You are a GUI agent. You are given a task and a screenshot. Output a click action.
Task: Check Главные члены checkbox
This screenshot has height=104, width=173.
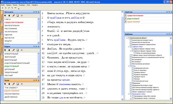(x=131, y=47)
